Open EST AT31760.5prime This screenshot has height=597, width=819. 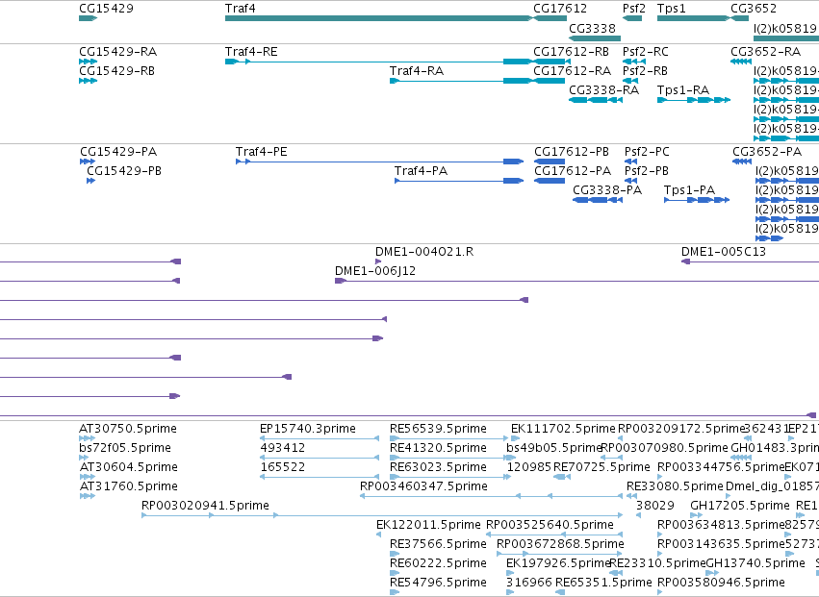click(x=88, y=496)
